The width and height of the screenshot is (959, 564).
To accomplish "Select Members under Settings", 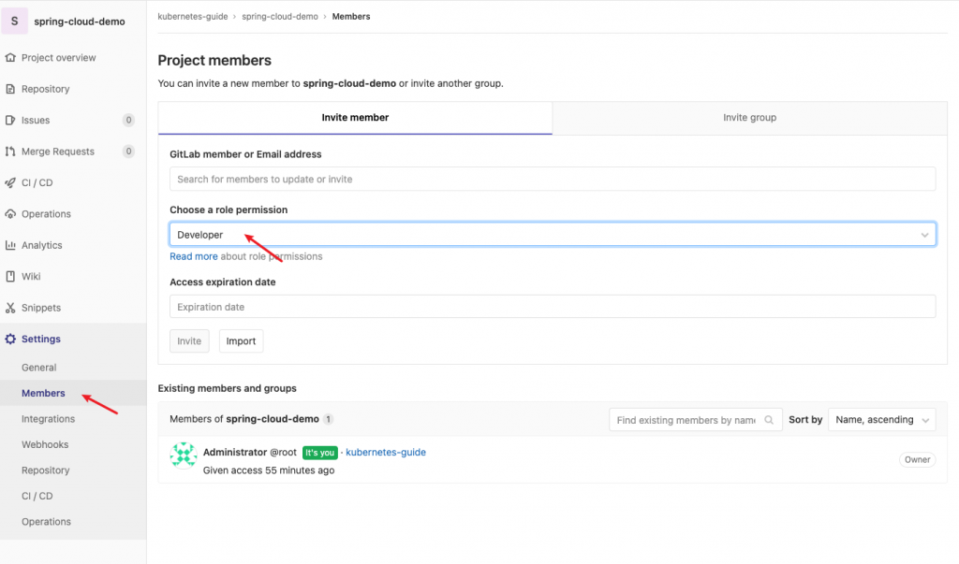I will [43, 393].
